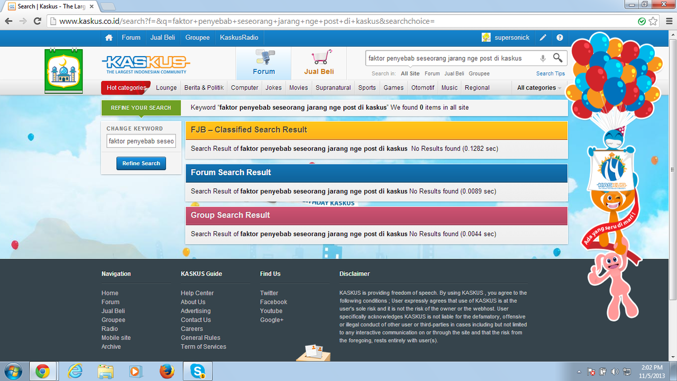Open the Lounge category
The image size is (677, 381).
coord(167,88)
